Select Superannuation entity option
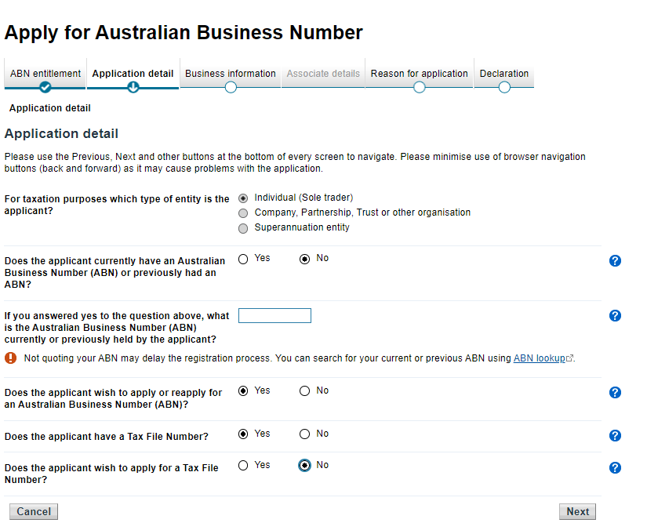 (x=243, y=228)
